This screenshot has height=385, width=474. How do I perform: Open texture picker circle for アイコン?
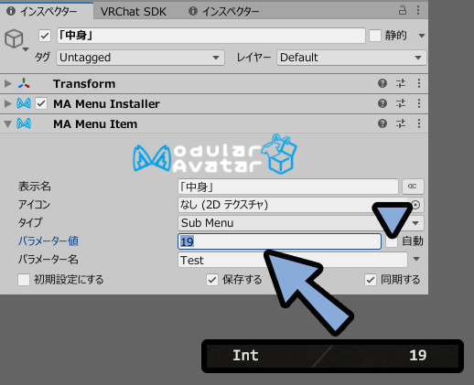coord(416,205)
